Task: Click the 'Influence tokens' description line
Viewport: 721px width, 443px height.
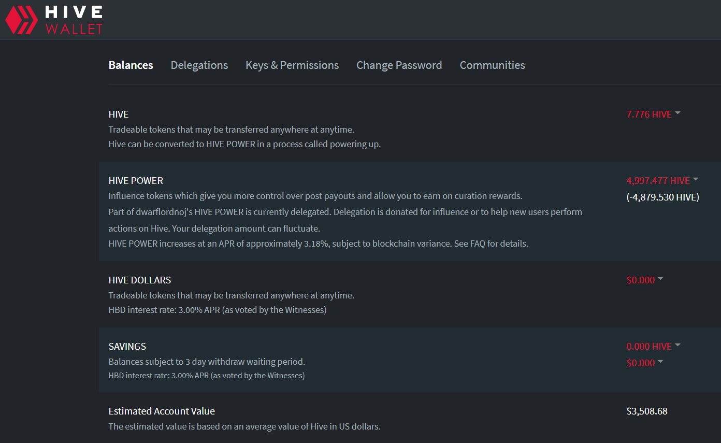Action: pyautogui.click(x=315, y=196)
